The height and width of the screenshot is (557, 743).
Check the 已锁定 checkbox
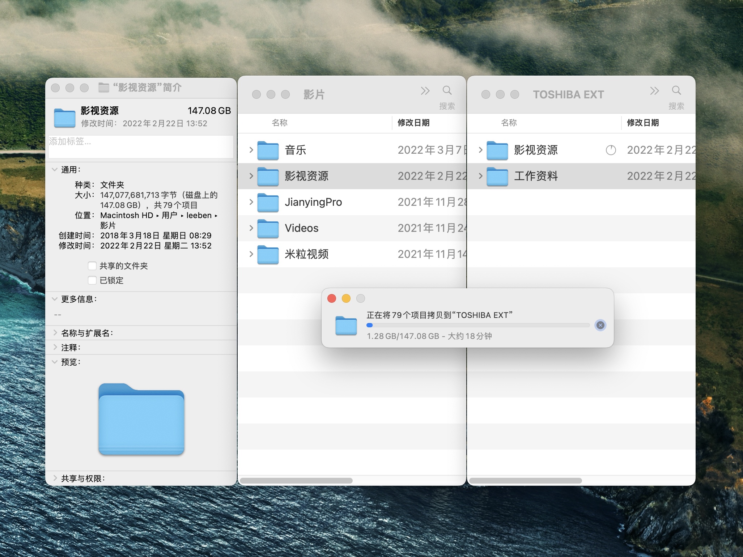[92, 280]
